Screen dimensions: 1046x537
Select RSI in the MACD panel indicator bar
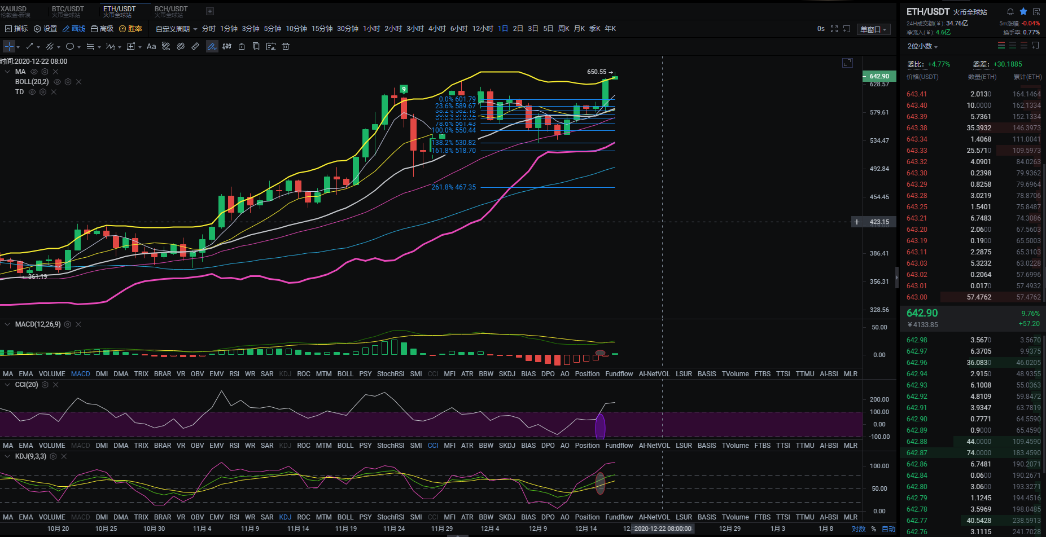[234, 374]
